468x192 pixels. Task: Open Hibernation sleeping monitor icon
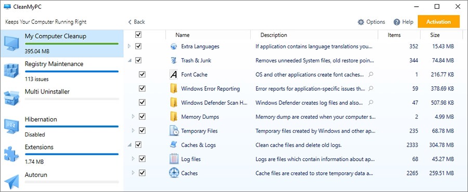click(11, 126)
